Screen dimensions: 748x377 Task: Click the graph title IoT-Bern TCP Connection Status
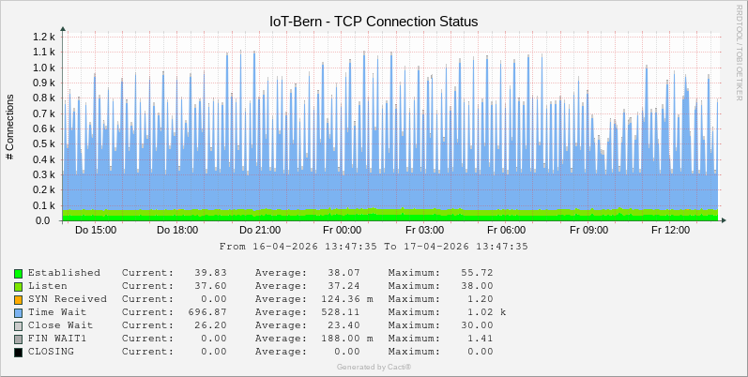pos(374,21)
